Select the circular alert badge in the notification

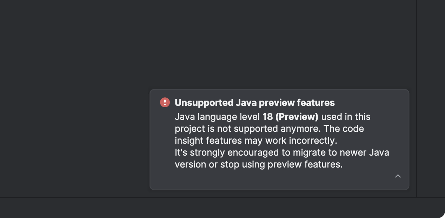click(165, 102)
